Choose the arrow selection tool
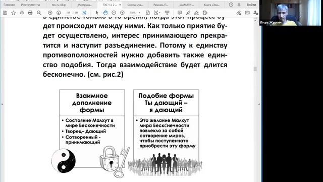This screenshot has width=323, height=182. (x=97, y=13)
